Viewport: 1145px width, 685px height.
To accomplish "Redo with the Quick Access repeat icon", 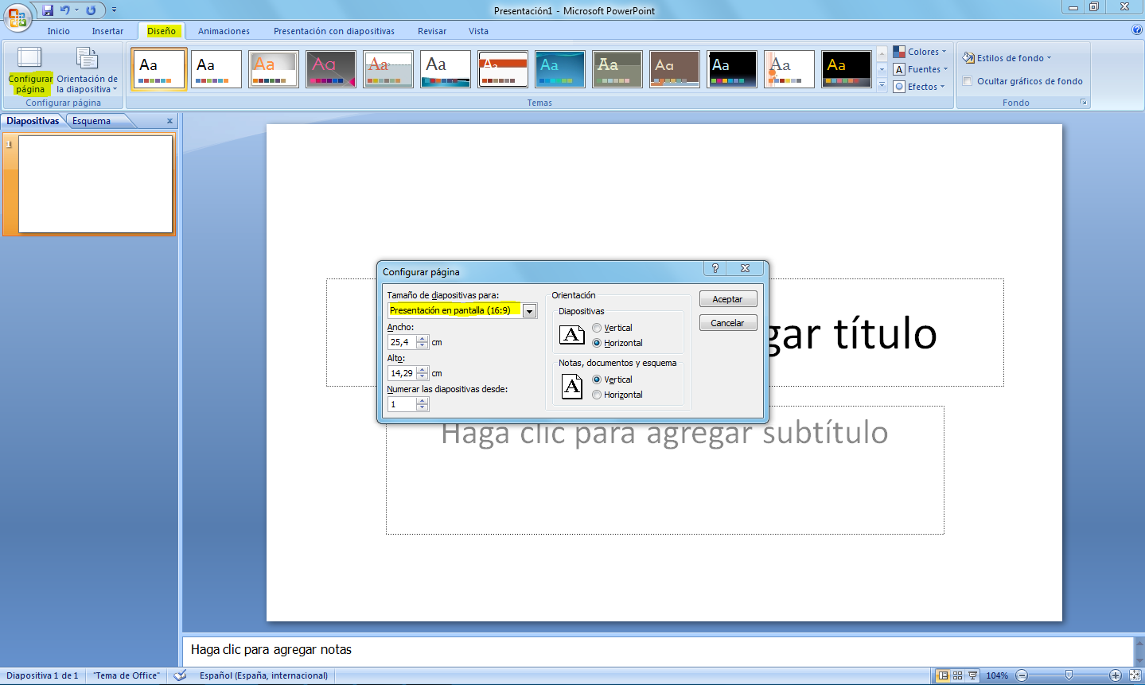I will [91, 10].
